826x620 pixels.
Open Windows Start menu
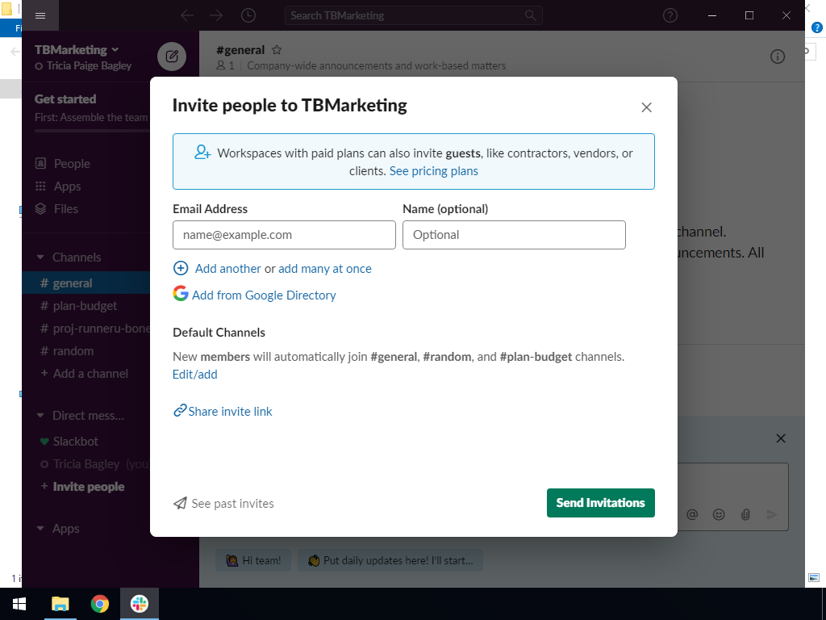(x=19, y=604)
